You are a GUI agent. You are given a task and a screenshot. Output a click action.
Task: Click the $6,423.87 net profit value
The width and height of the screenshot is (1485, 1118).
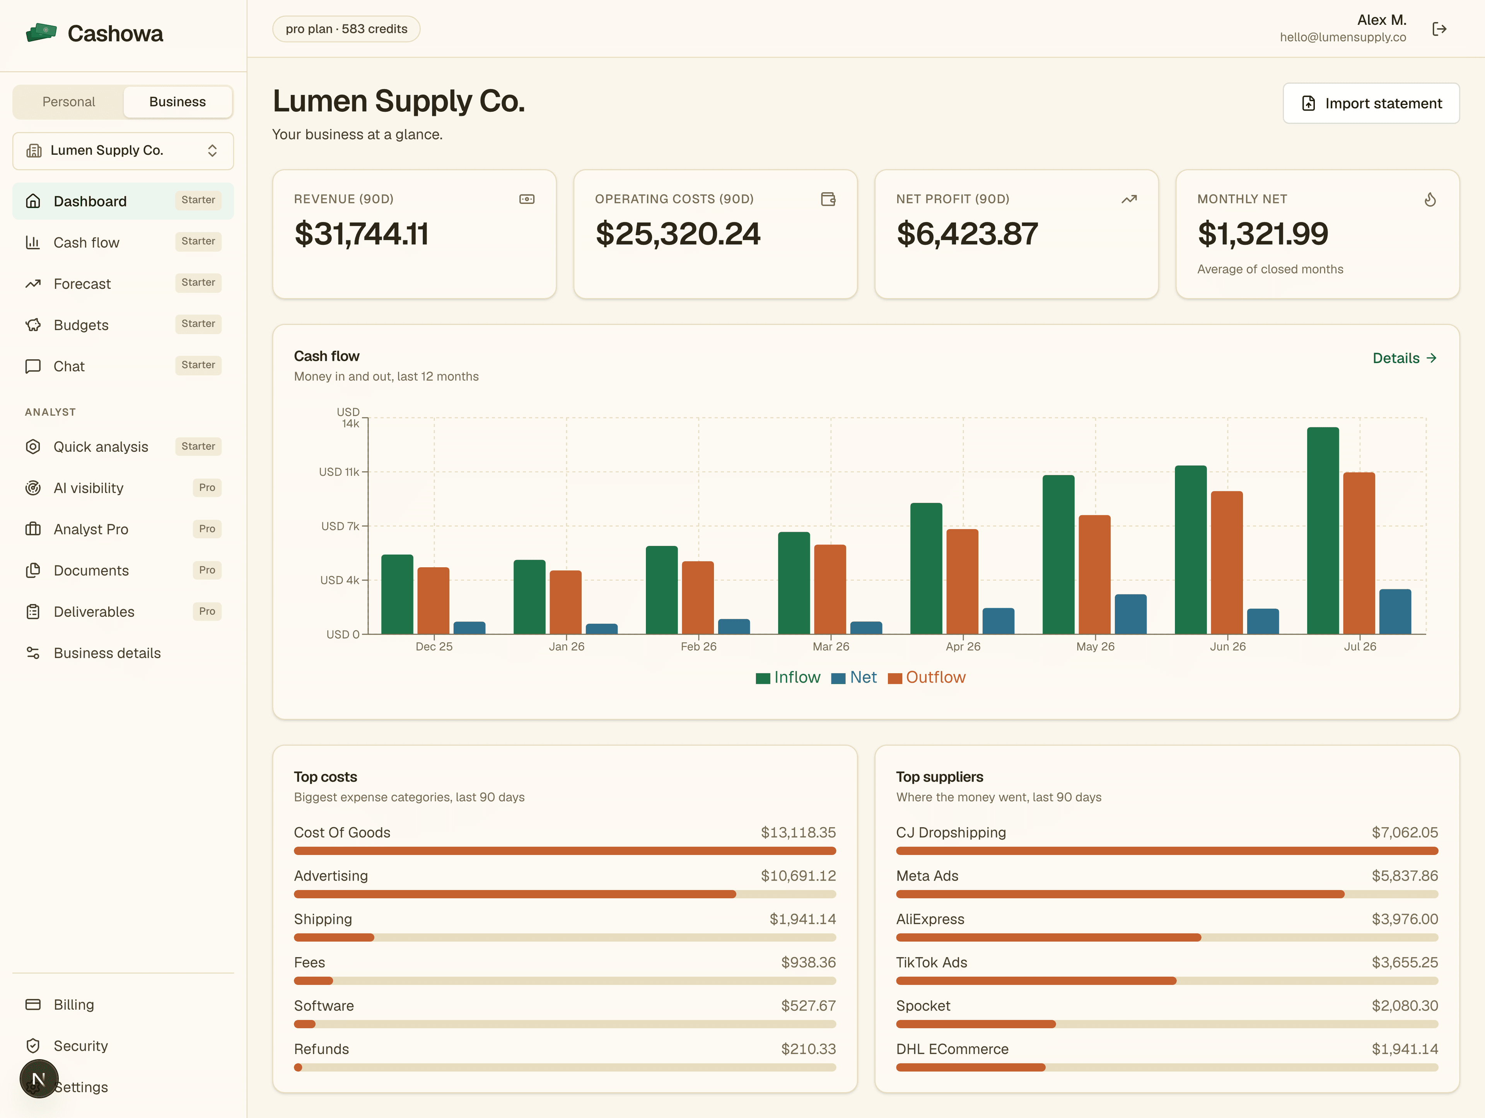(967, 234)
